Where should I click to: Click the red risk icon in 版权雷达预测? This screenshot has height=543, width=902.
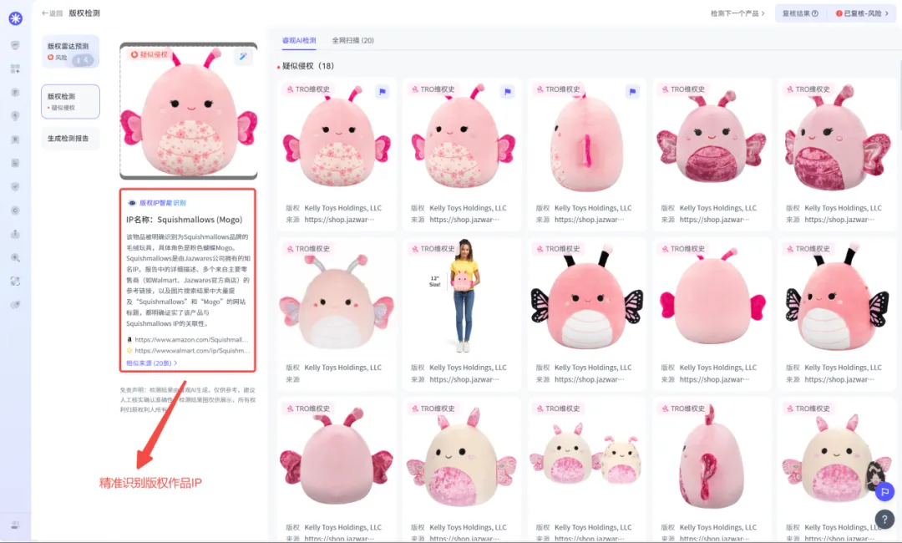point(51,58)
